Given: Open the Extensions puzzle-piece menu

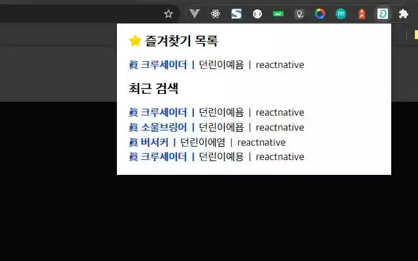Looking at the screenshot, I should click(404, 14).
